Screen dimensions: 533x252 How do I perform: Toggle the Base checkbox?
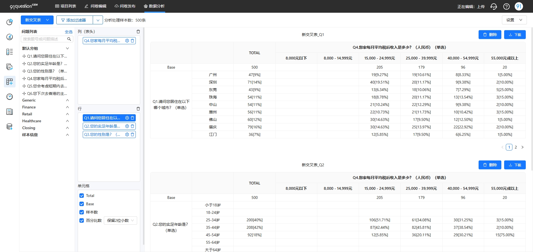tap(82, 204)
